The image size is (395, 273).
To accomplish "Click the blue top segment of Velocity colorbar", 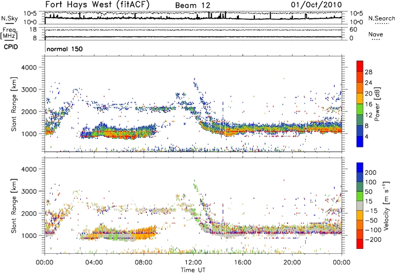I will pyautogui.click(x=360, y=168).
